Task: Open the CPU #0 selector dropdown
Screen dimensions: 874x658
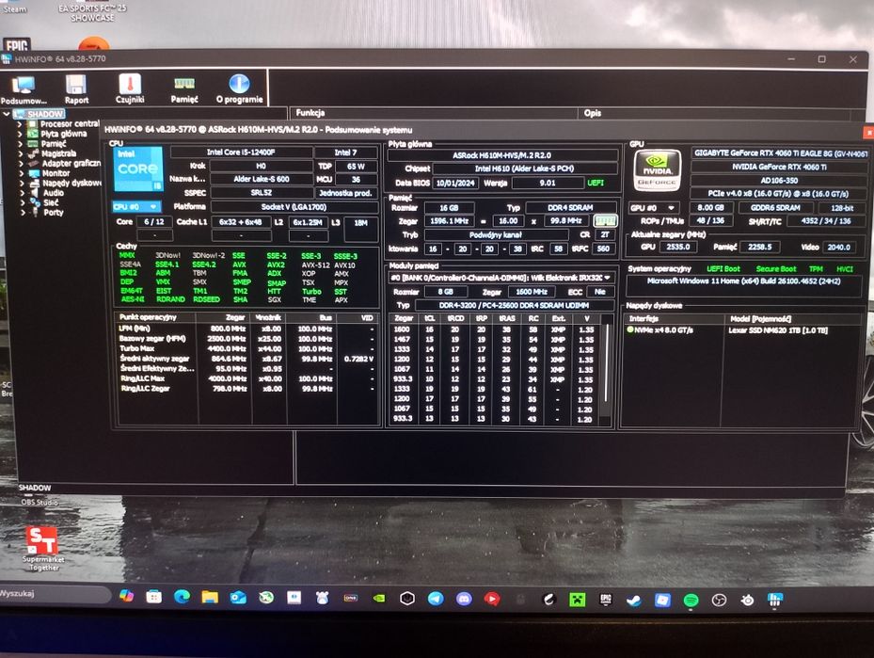Action: (x=137, y=207)
